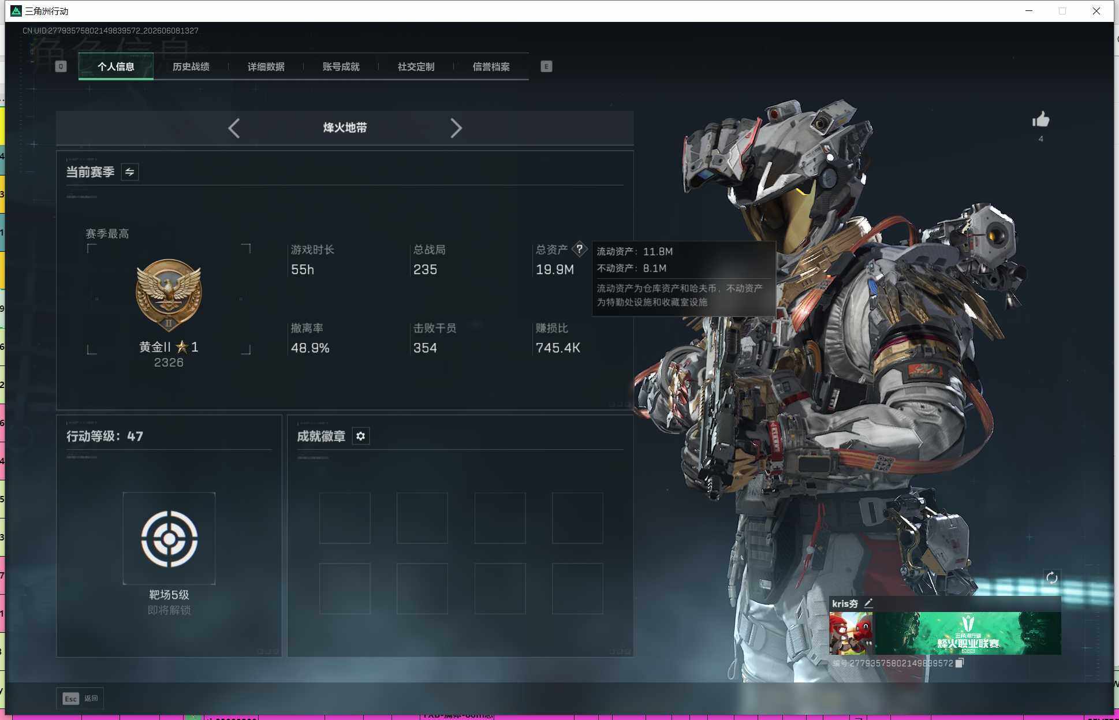This screenshot has height=720, width=1119.
Task: Switch to the 信誉档案 tab
Action: pyautogui.click(x=491, y=66)
